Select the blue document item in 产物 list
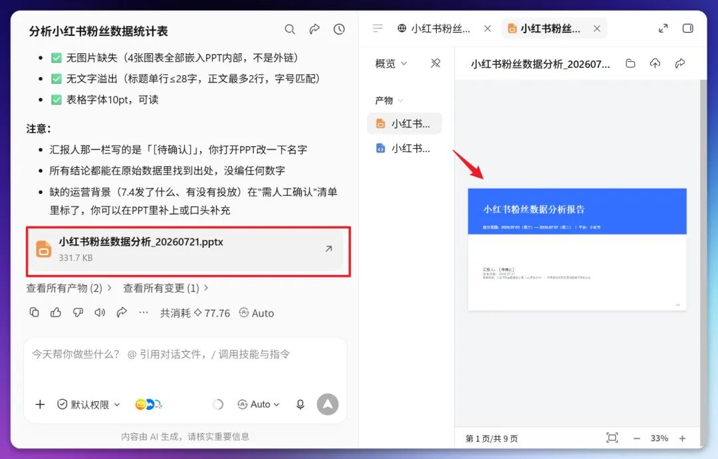This screenshot has height=459, width=718. coord(404,148)
